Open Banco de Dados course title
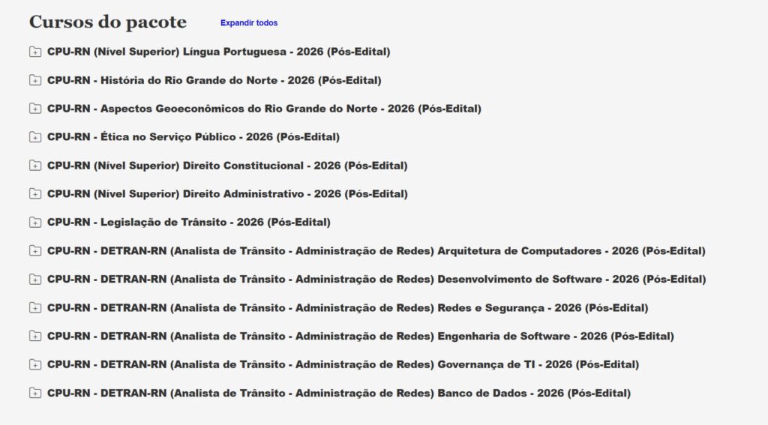 point(338,394)
